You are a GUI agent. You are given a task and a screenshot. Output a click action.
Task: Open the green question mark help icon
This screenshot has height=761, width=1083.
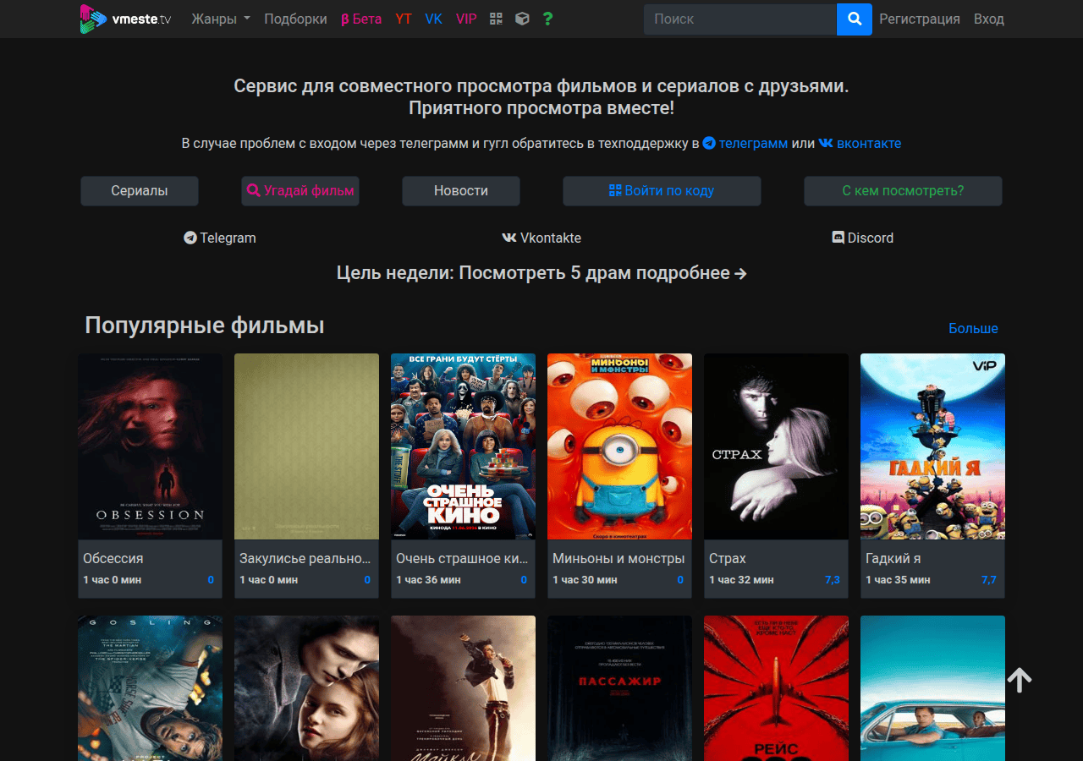pyautogui.click(x=548, y=19)
